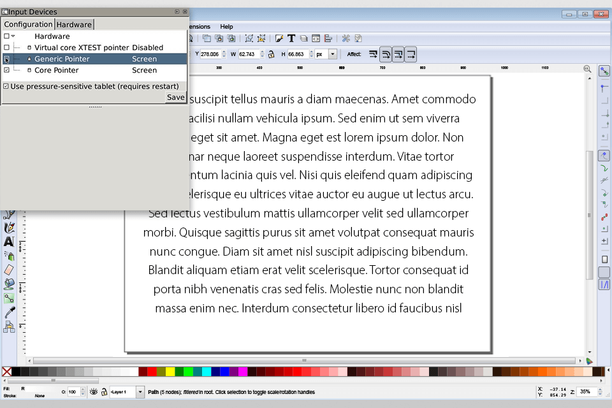Toggle snap to guides icon
Viewport: 612px width, 408px height.
604,285
